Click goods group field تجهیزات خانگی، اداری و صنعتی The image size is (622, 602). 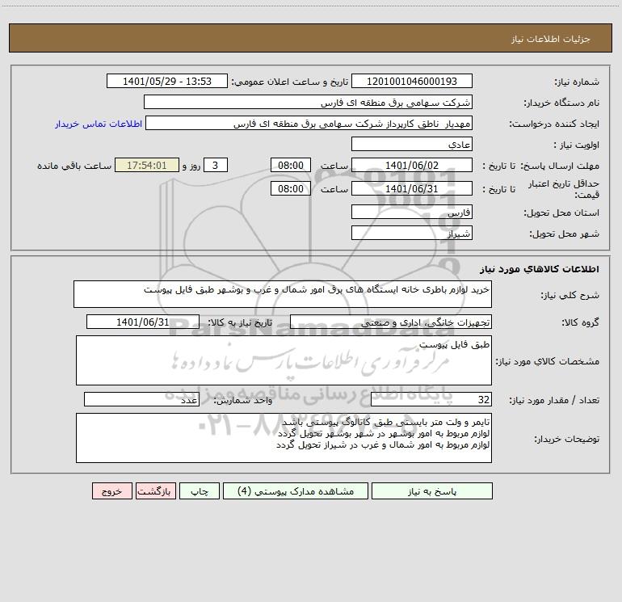pyautogui.click(x=391, y=322)
